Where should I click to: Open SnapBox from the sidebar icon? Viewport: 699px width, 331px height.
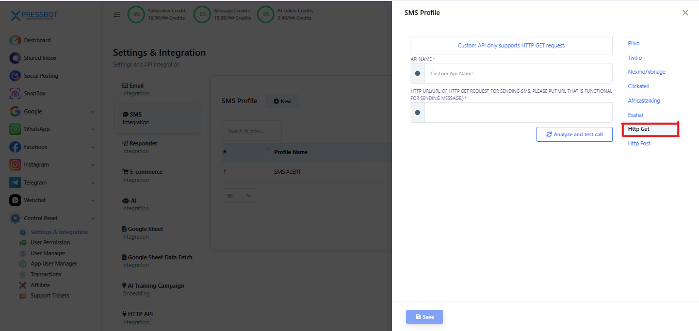click(15, 94)
